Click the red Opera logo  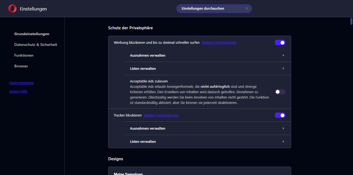coord(12,9)
